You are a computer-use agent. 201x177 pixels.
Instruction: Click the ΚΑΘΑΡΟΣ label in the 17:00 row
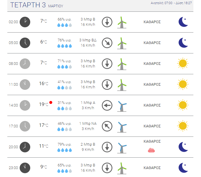coord(152,126)
